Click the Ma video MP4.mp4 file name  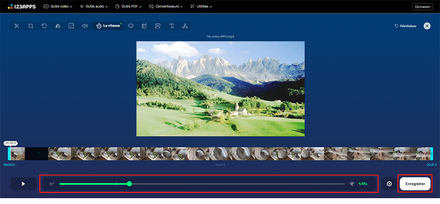coord(221,36)
